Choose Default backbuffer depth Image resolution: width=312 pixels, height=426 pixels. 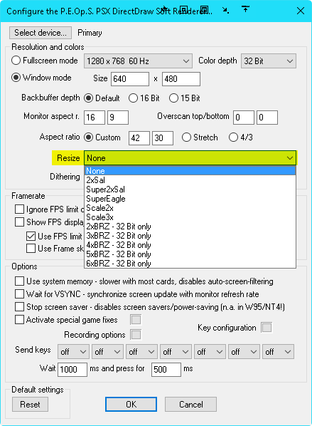88,98
